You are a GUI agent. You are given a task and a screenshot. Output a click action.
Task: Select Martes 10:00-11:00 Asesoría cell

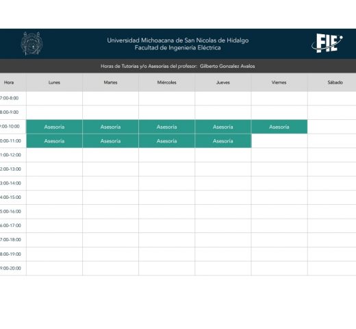(x=110, y=141)
